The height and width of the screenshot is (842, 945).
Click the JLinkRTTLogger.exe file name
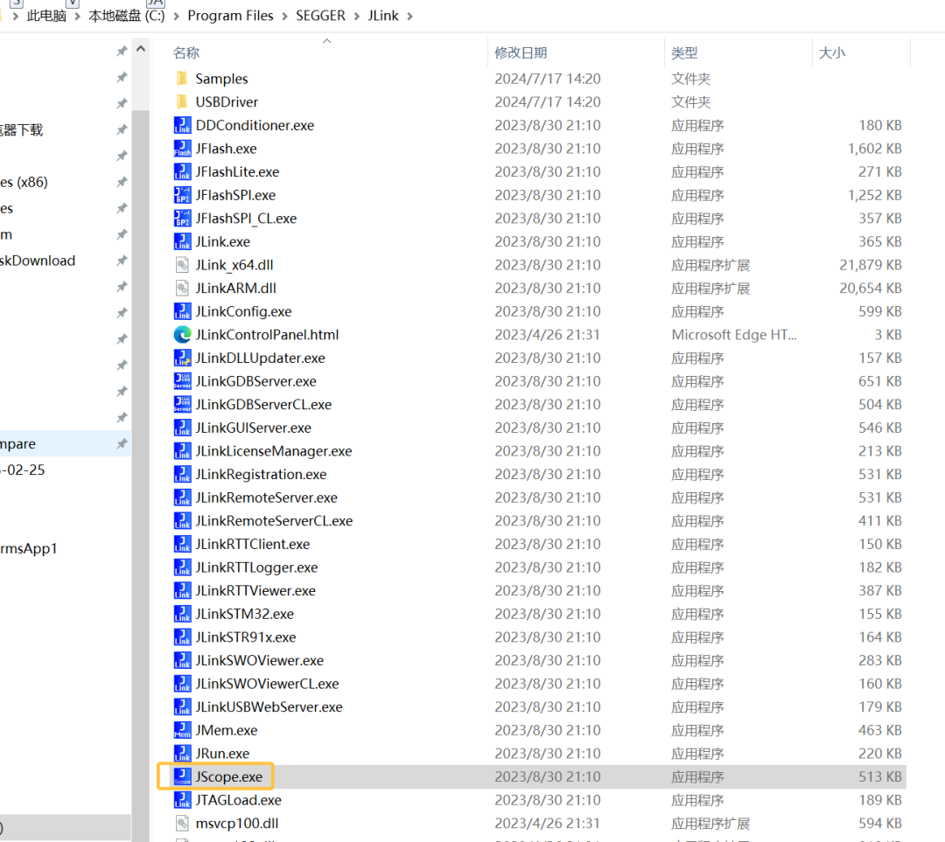[256, 567]
